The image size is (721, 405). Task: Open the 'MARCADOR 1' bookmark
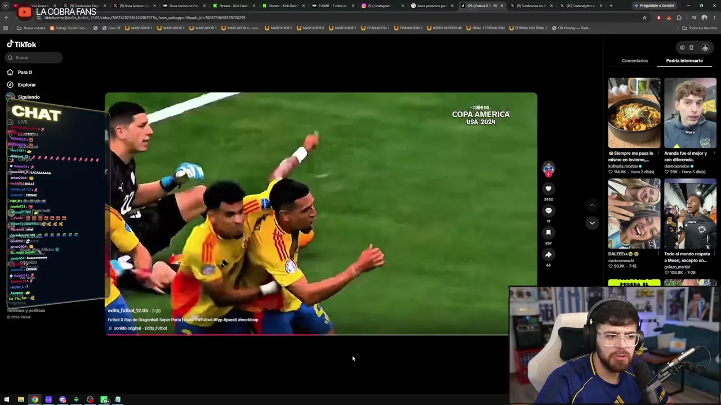point(138,28)
